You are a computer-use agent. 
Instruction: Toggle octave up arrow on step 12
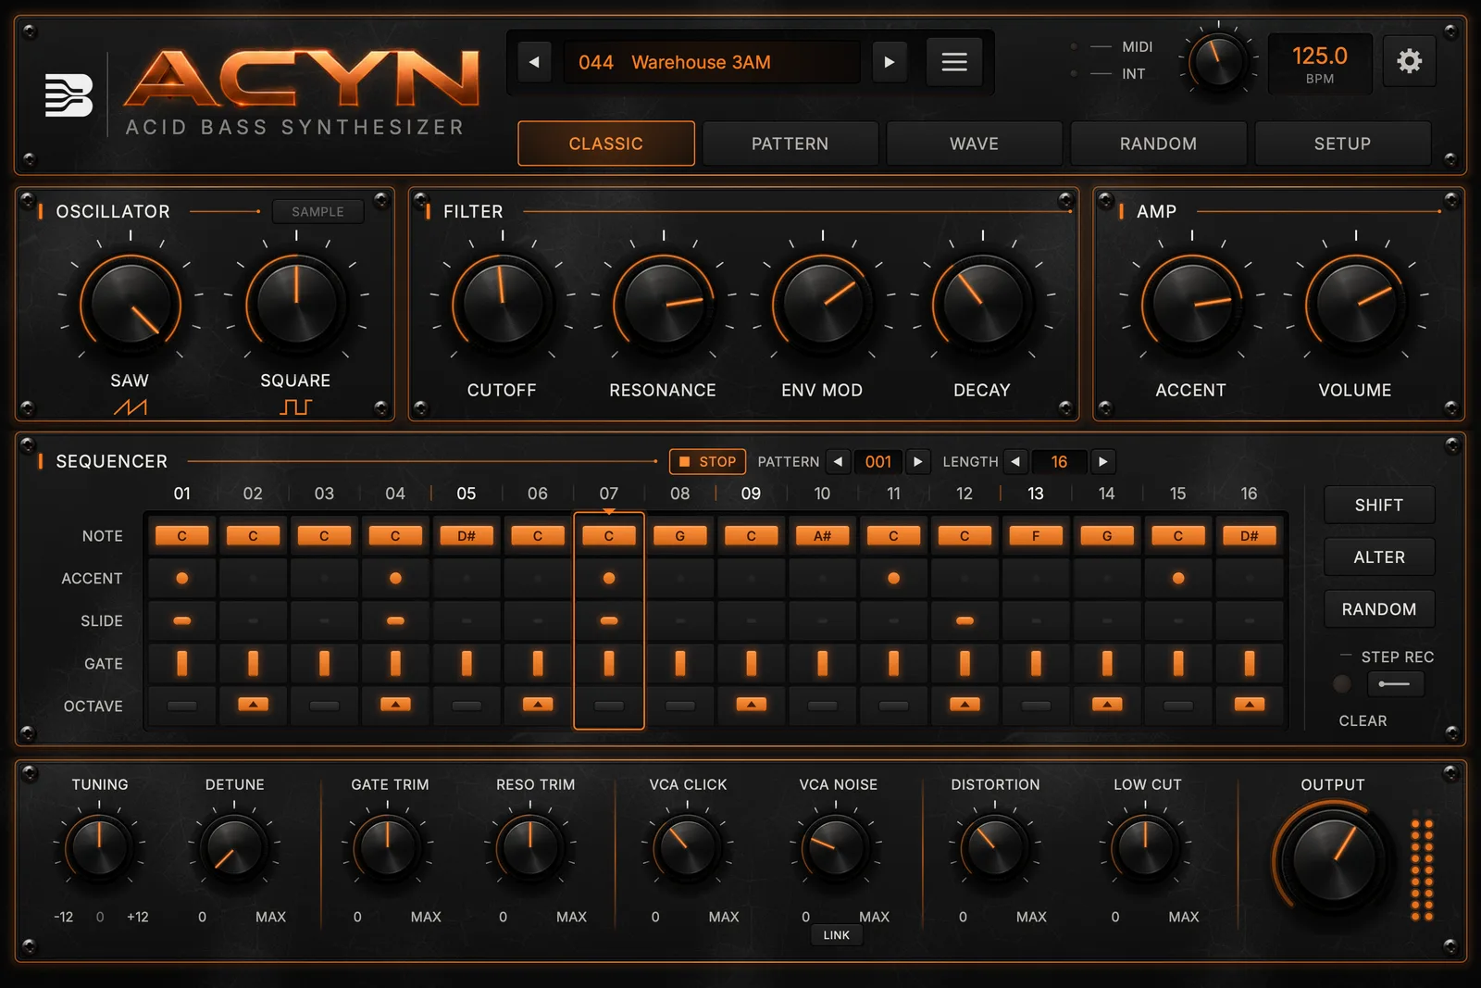(x=965, y=705)
